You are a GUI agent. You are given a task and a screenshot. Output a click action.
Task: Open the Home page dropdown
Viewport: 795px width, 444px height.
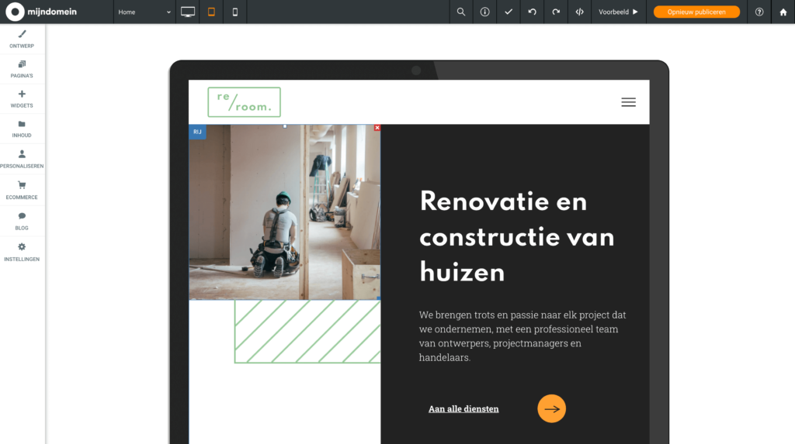click(144, 12)
